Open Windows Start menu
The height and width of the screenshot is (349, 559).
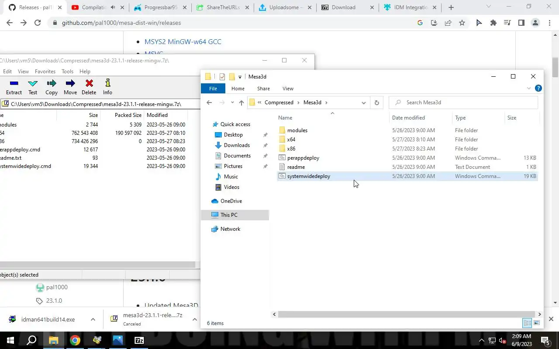[10, 340]
